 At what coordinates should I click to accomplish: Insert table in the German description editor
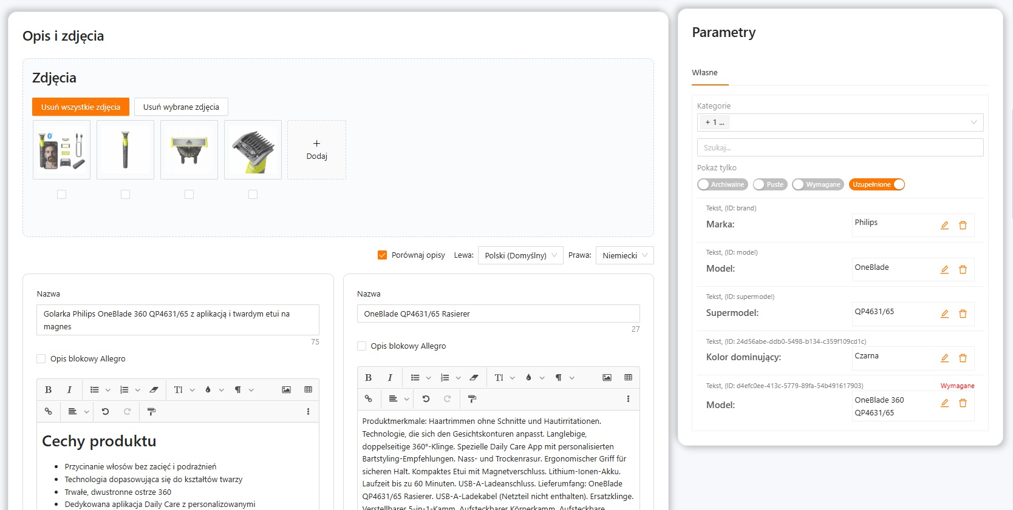[x=628, y=378]
